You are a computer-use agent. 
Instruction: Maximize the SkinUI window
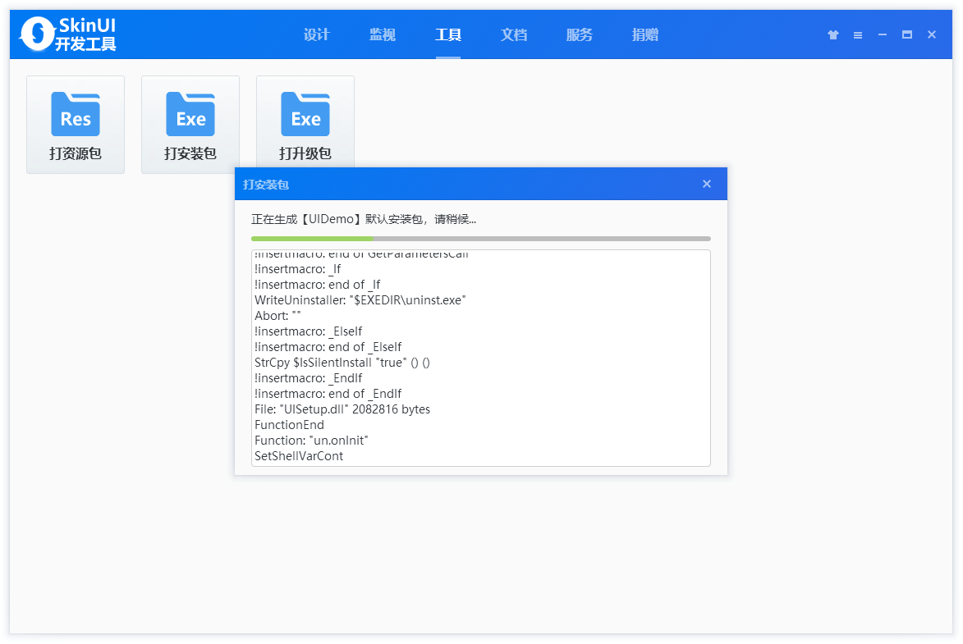[906, 35]
